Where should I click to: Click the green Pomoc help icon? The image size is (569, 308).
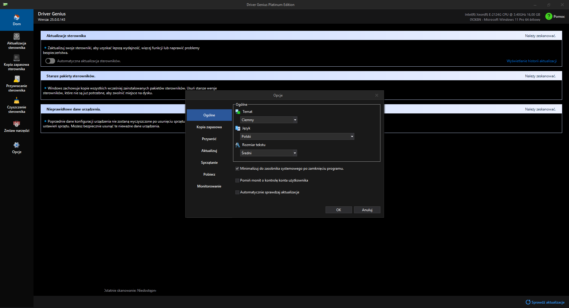(549, 17)
